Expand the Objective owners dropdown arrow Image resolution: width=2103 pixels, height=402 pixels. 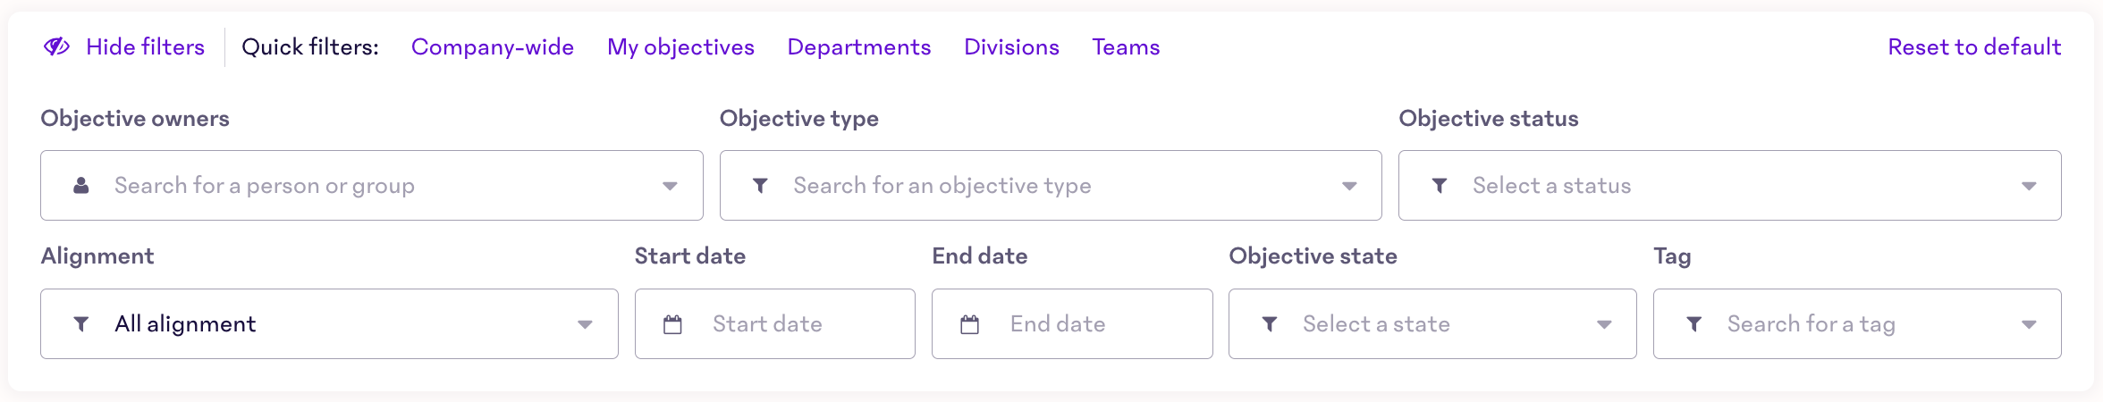[670, 186]
